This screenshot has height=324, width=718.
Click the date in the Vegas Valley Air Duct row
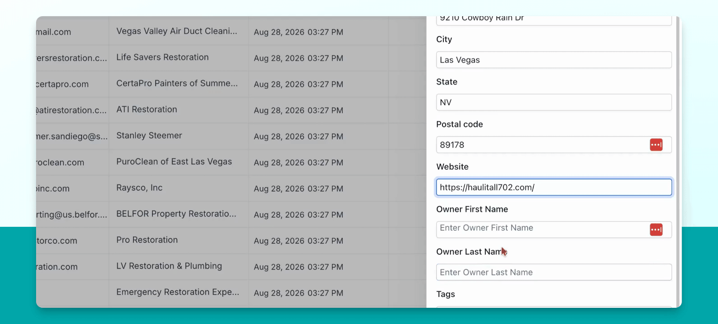pyautogui.click(x=299, y=32)
